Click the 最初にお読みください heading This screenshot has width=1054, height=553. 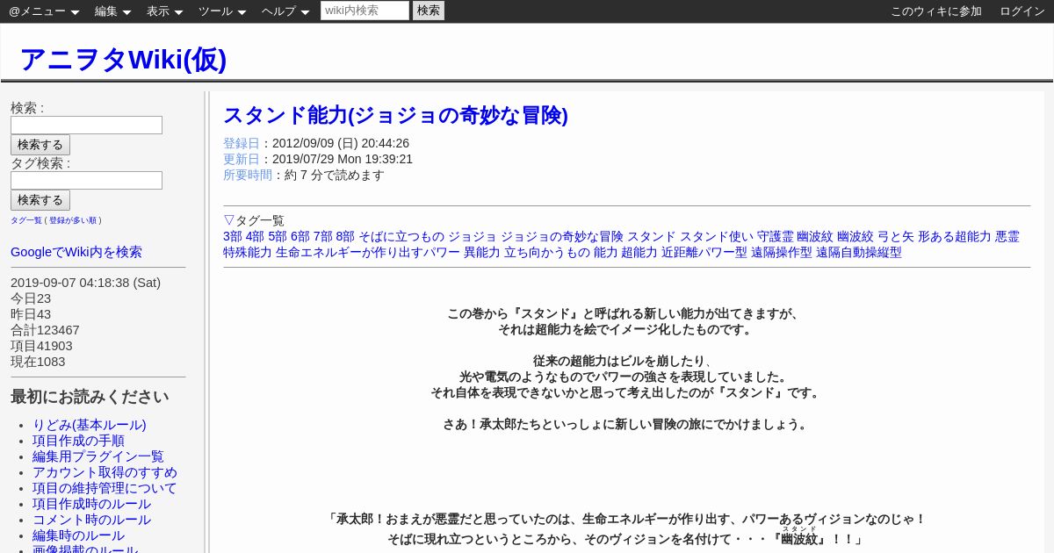tap(90, 397)
